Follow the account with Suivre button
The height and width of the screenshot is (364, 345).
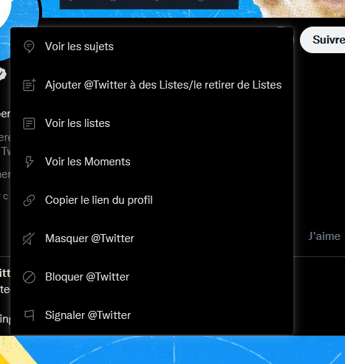[323, 40]
